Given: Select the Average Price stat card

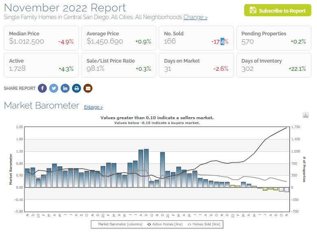Looking at the screenshot, I should click(x=118, y=38).
